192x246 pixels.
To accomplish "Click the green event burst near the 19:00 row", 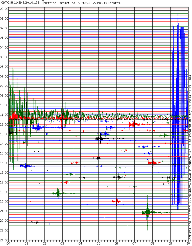I will pyautogui.click(x=58, y=193).
